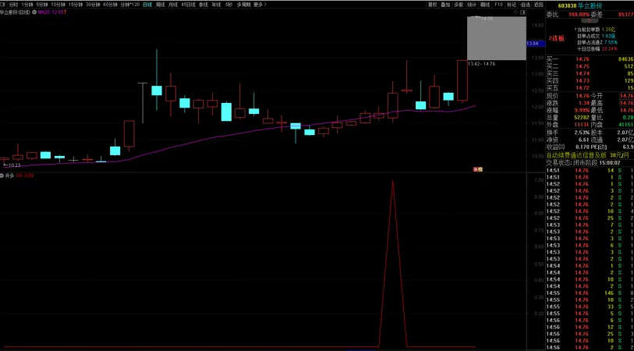The image size is (634, 351).
Task: Click stock code 603038
Action: [567, 5]
